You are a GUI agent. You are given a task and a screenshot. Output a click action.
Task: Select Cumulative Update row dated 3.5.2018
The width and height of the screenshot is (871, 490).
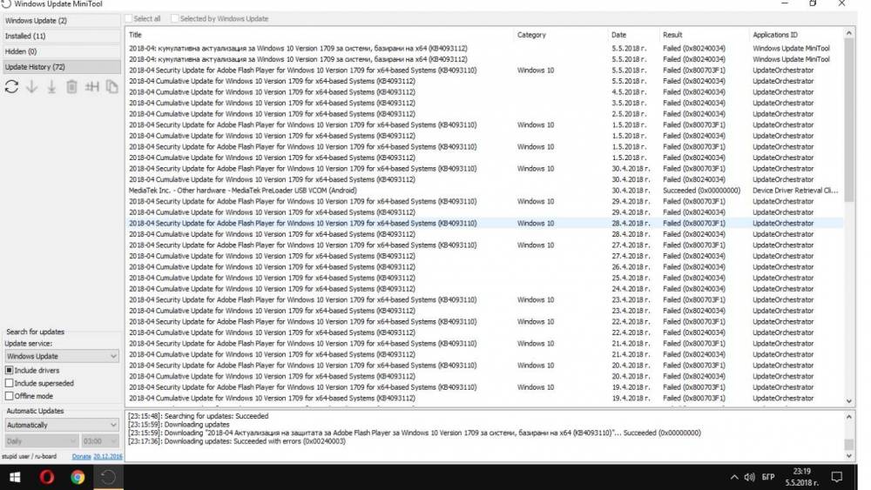tap(484, 104)
